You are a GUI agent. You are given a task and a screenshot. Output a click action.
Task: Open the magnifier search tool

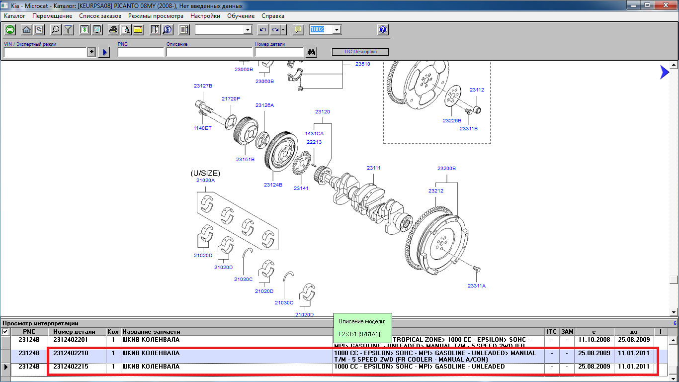[56, 30]
